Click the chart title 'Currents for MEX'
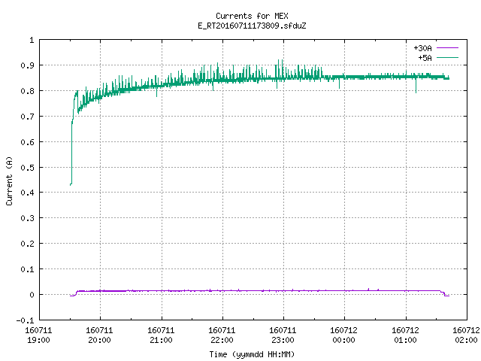Image resolution: width=481 pixels, height=361 pixels. (x=252, y=16)
